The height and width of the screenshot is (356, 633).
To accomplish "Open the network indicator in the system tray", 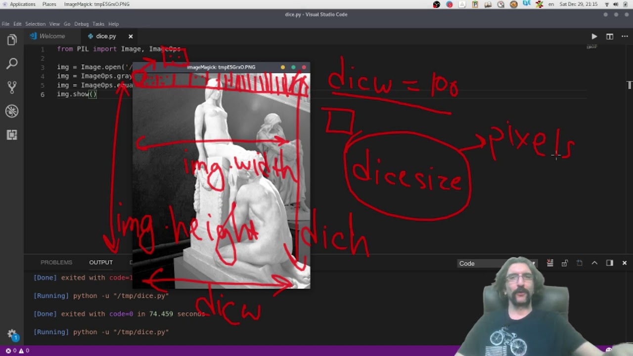I will (x=607, y=4).
